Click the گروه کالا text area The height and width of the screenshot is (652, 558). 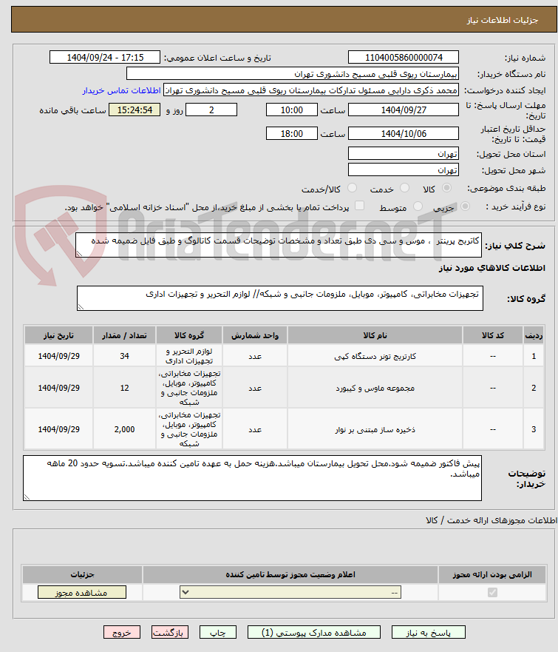[280, 298]
